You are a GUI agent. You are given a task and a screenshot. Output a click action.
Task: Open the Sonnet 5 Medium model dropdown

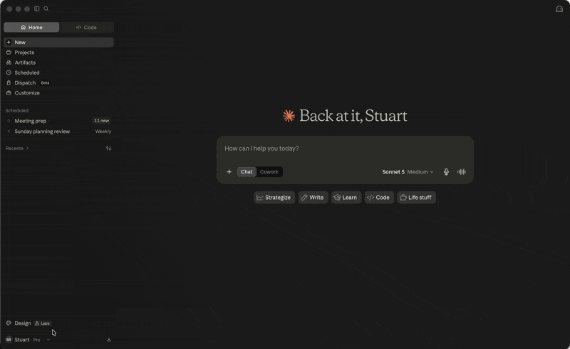point(408,172)
